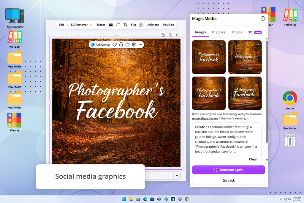Screen dimensions: 304x203
Task: Open the three-dot menu in floating toolbar
Action: point(140,45)
